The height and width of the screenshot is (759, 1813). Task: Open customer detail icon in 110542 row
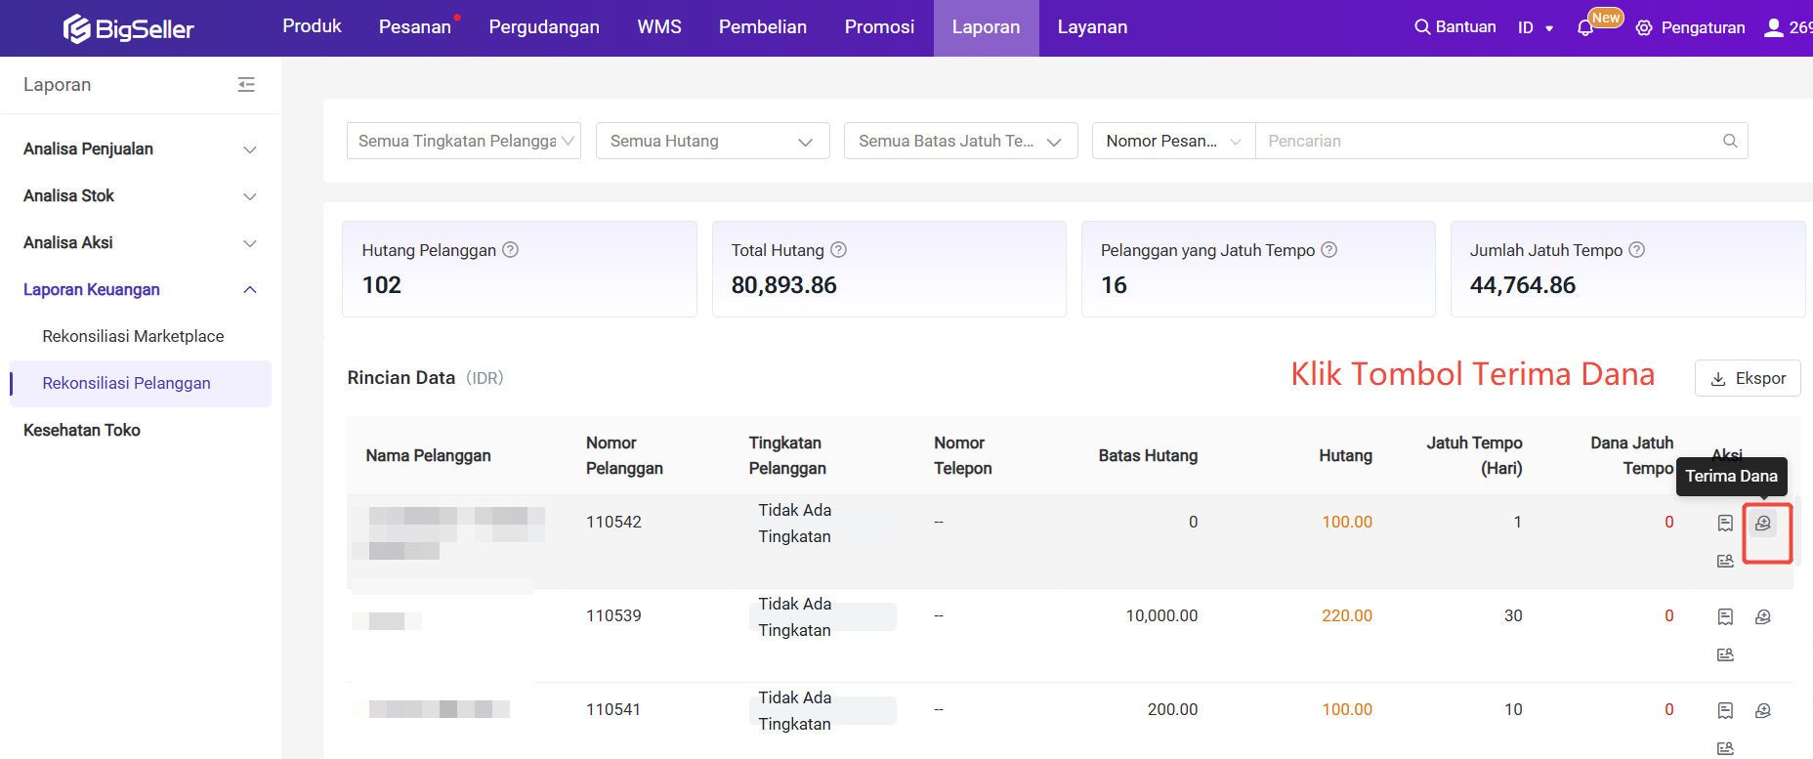tap(1725, 561)
